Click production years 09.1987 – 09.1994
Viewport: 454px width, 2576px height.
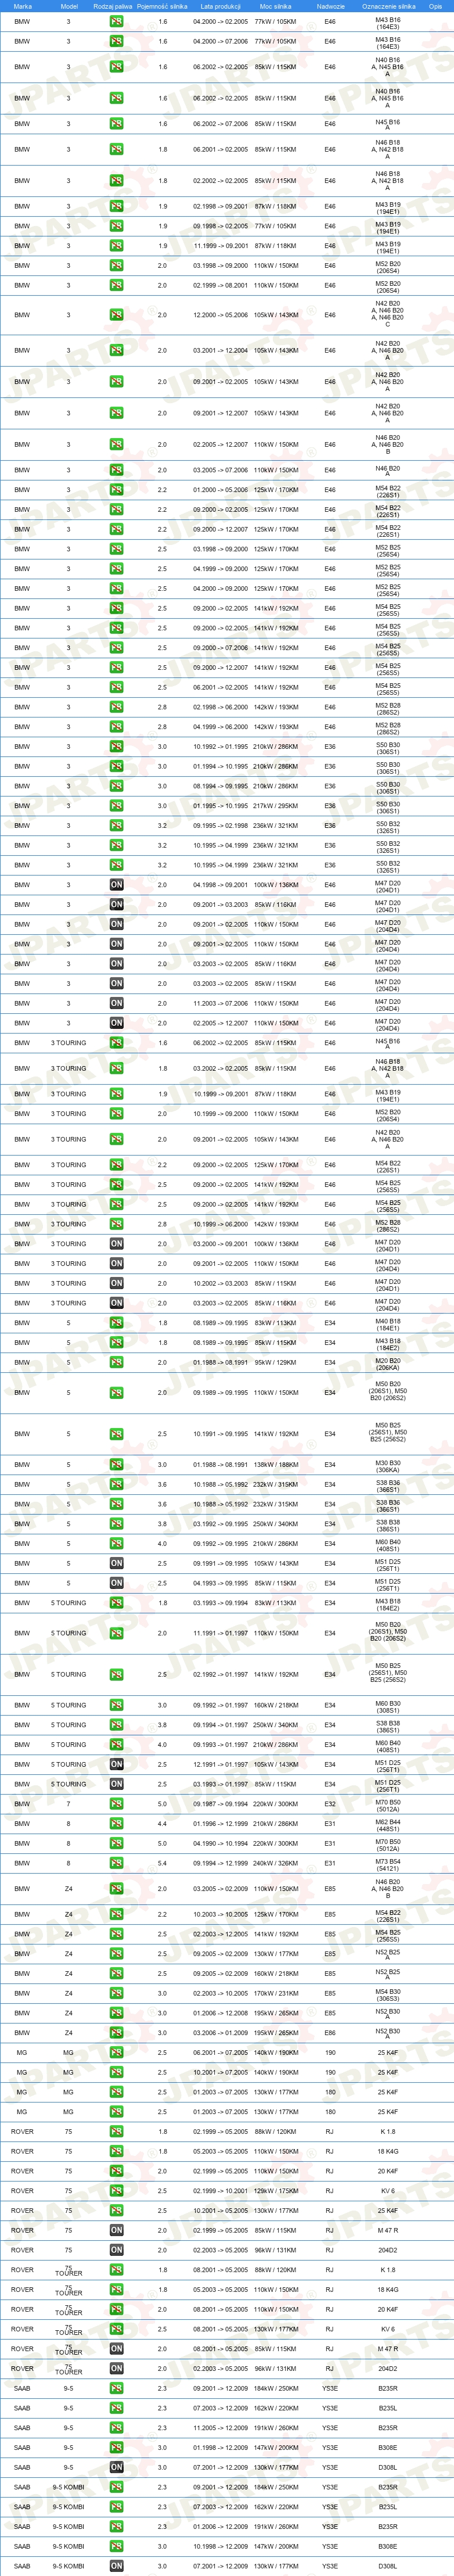(221, 1803)
